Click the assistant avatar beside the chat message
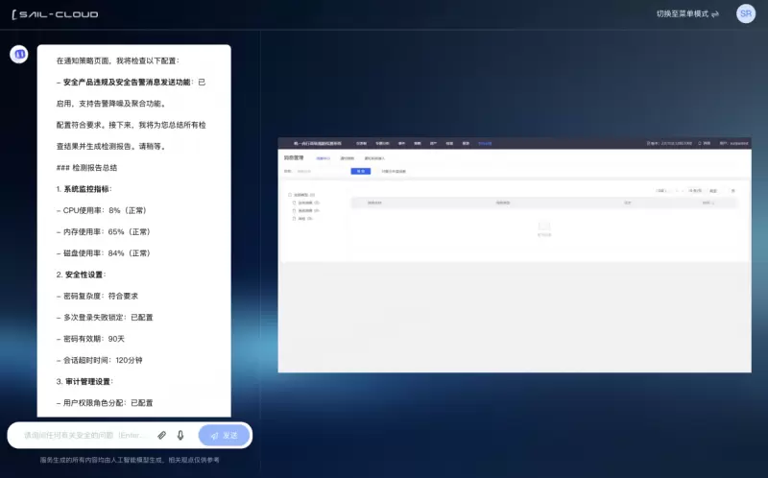The width and height of the screenshot is (768, 478). click(19, 55)
